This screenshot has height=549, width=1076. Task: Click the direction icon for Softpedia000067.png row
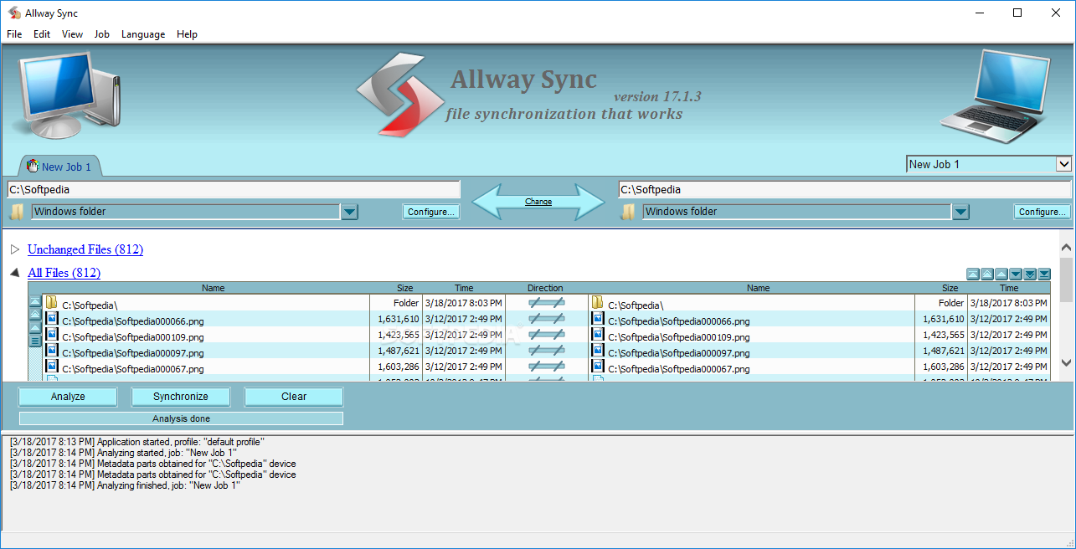546,367
